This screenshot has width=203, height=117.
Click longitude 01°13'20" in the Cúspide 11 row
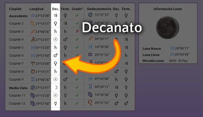(x=43, y=96)
